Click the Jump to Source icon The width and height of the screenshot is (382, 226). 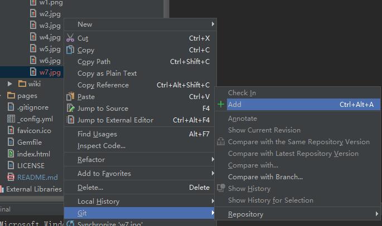tap(70, 109)
